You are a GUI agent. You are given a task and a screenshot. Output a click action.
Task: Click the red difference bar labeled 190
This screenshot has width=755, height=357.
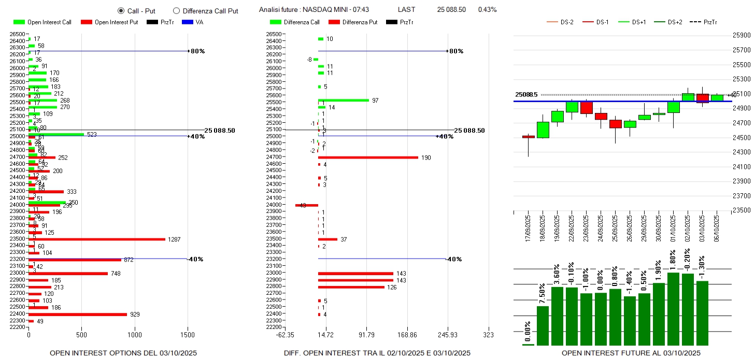point(368,158)
